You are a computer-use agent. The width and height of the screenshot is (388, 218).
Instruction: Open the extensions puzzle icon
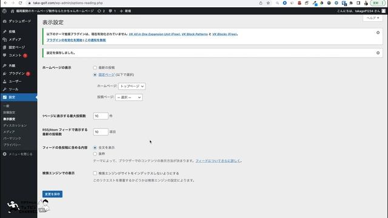point(351,3)
